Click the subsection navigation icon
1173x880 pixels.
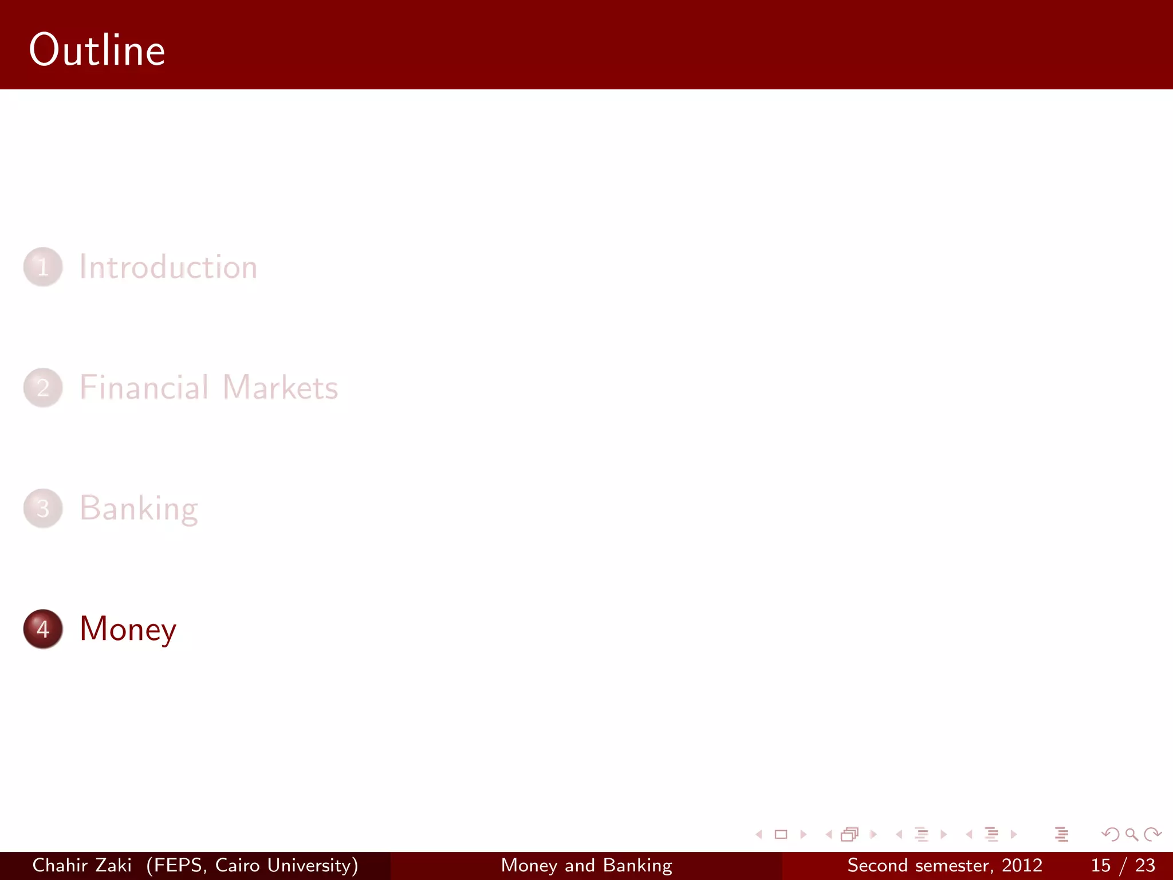(x=922, y=835)
